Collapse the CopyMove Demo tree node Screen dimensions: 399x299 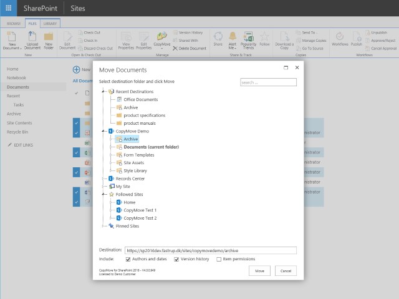tap(103, 131)
